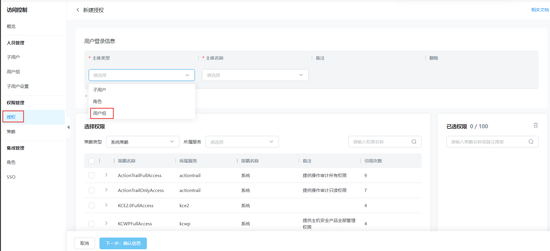Select 用户组 from the dropdown list
The height and width of the screenshot is (251, 550).
click(100, 113)
